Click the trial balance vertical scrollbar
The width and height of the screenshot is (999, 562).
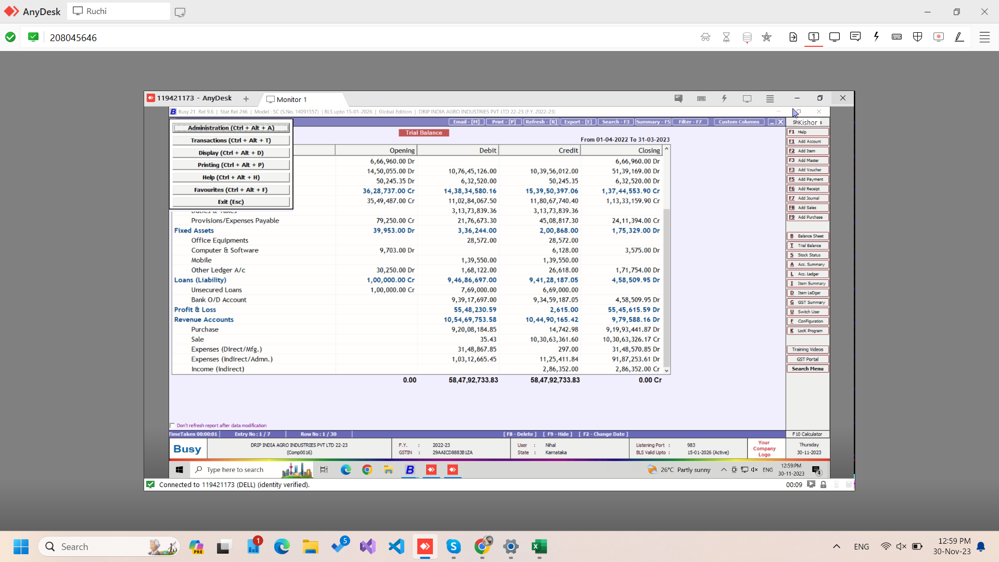click(667, 260)
